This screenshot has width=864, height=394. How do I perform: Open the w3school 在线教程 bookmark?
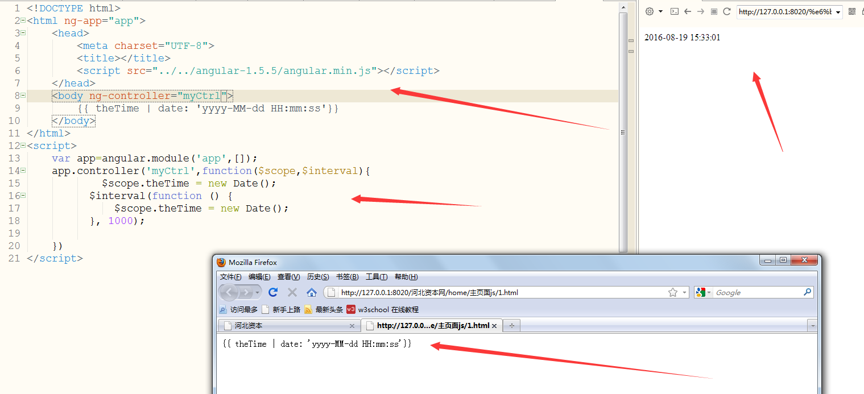(x=383, y=309)
